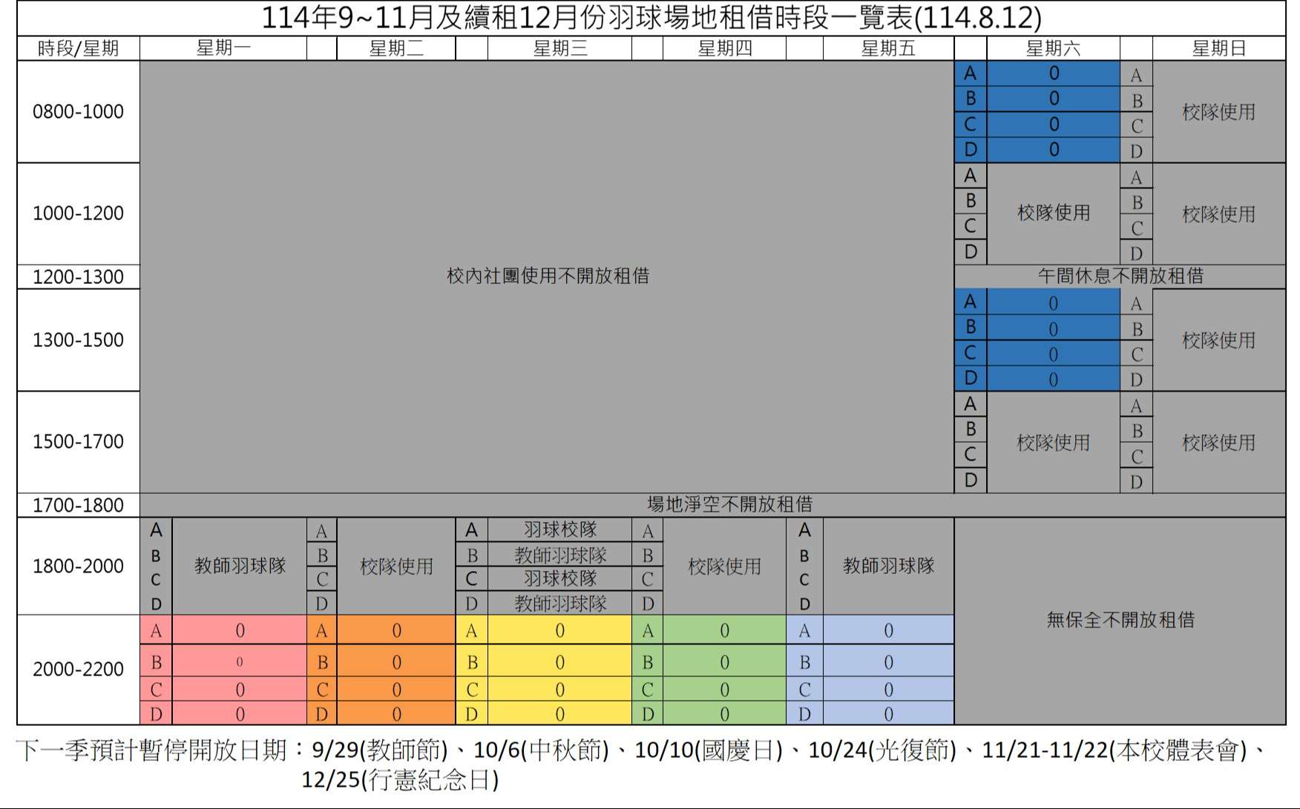This screenshot has width=1300, height=809.
Task: Click the 星期一 column header
Action: click(x=223, y=49)
